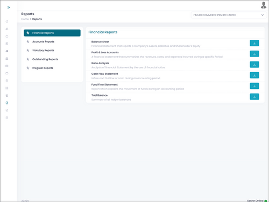Download the Ratio Analysis report
269x202 pixels.
point(254,65)
